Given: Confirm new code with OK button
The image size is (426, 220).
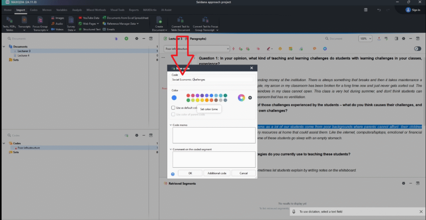Looking at the screenshot, I should (190, 173).
